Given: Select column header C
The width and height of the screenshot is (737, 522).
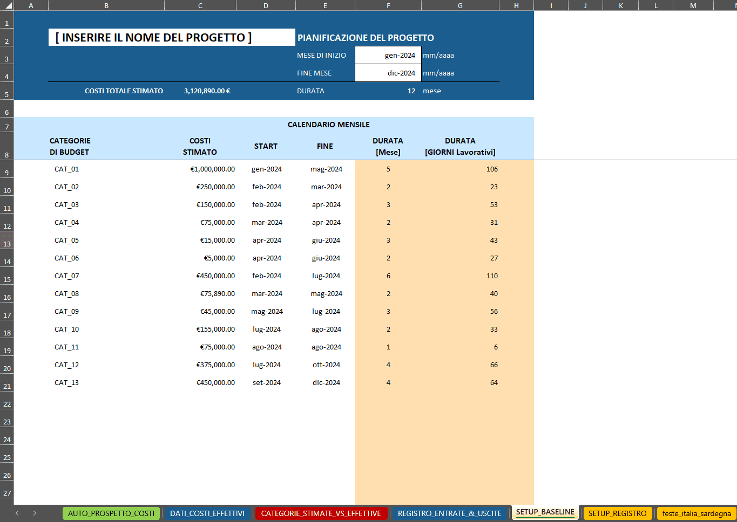Looking at the screenshot, I should click(200, 5).
